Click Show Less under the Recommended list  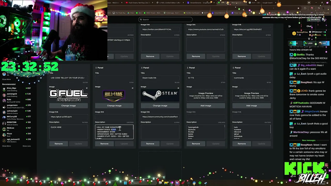[x=27, y=146]
